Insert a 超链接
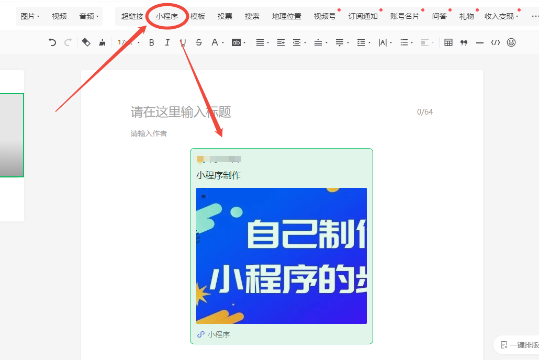The height and width of the screenshot is (360, 539). pyautogui.click(x=132, y=16)
